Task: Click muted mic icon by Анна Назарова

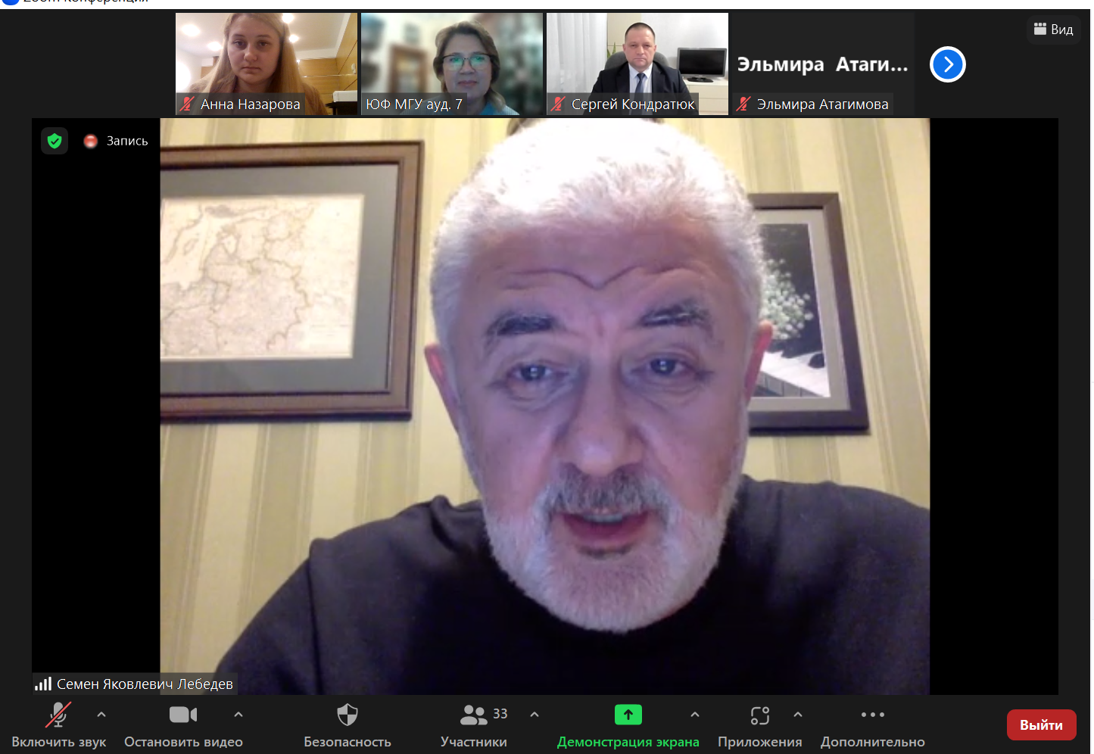Action: tap(187, 104)
